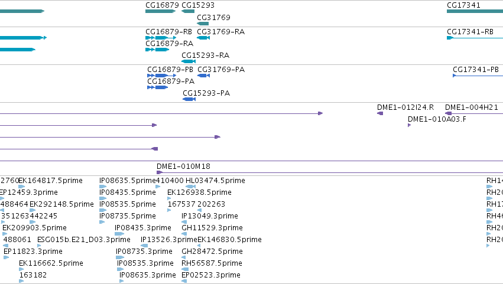Click EST label RH56587.5prime

[x=212, y=263]
